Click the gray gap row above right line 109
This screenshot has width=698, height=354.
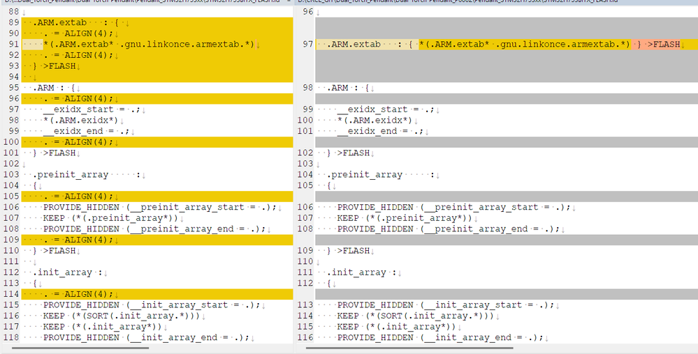pyautogui.click(x=507, y=240)
